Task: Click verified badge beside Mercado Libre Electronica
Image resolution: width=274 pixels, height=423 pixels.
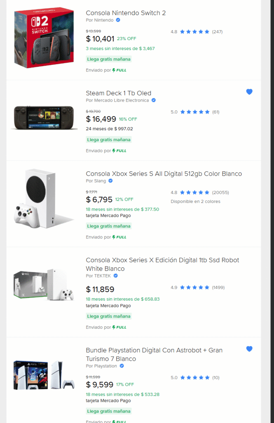Action: tap(154, 100)
